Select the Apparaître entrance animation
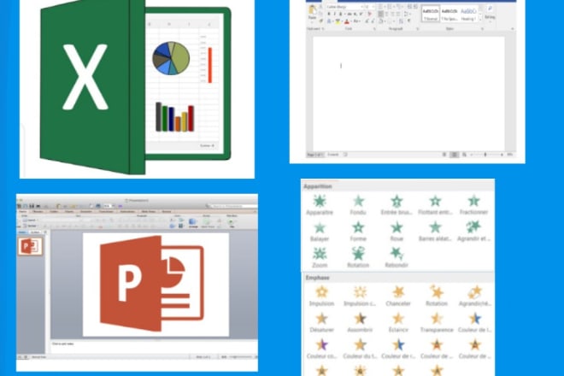The height and width of the screenshot is (376, 564). tap(320, 205)
